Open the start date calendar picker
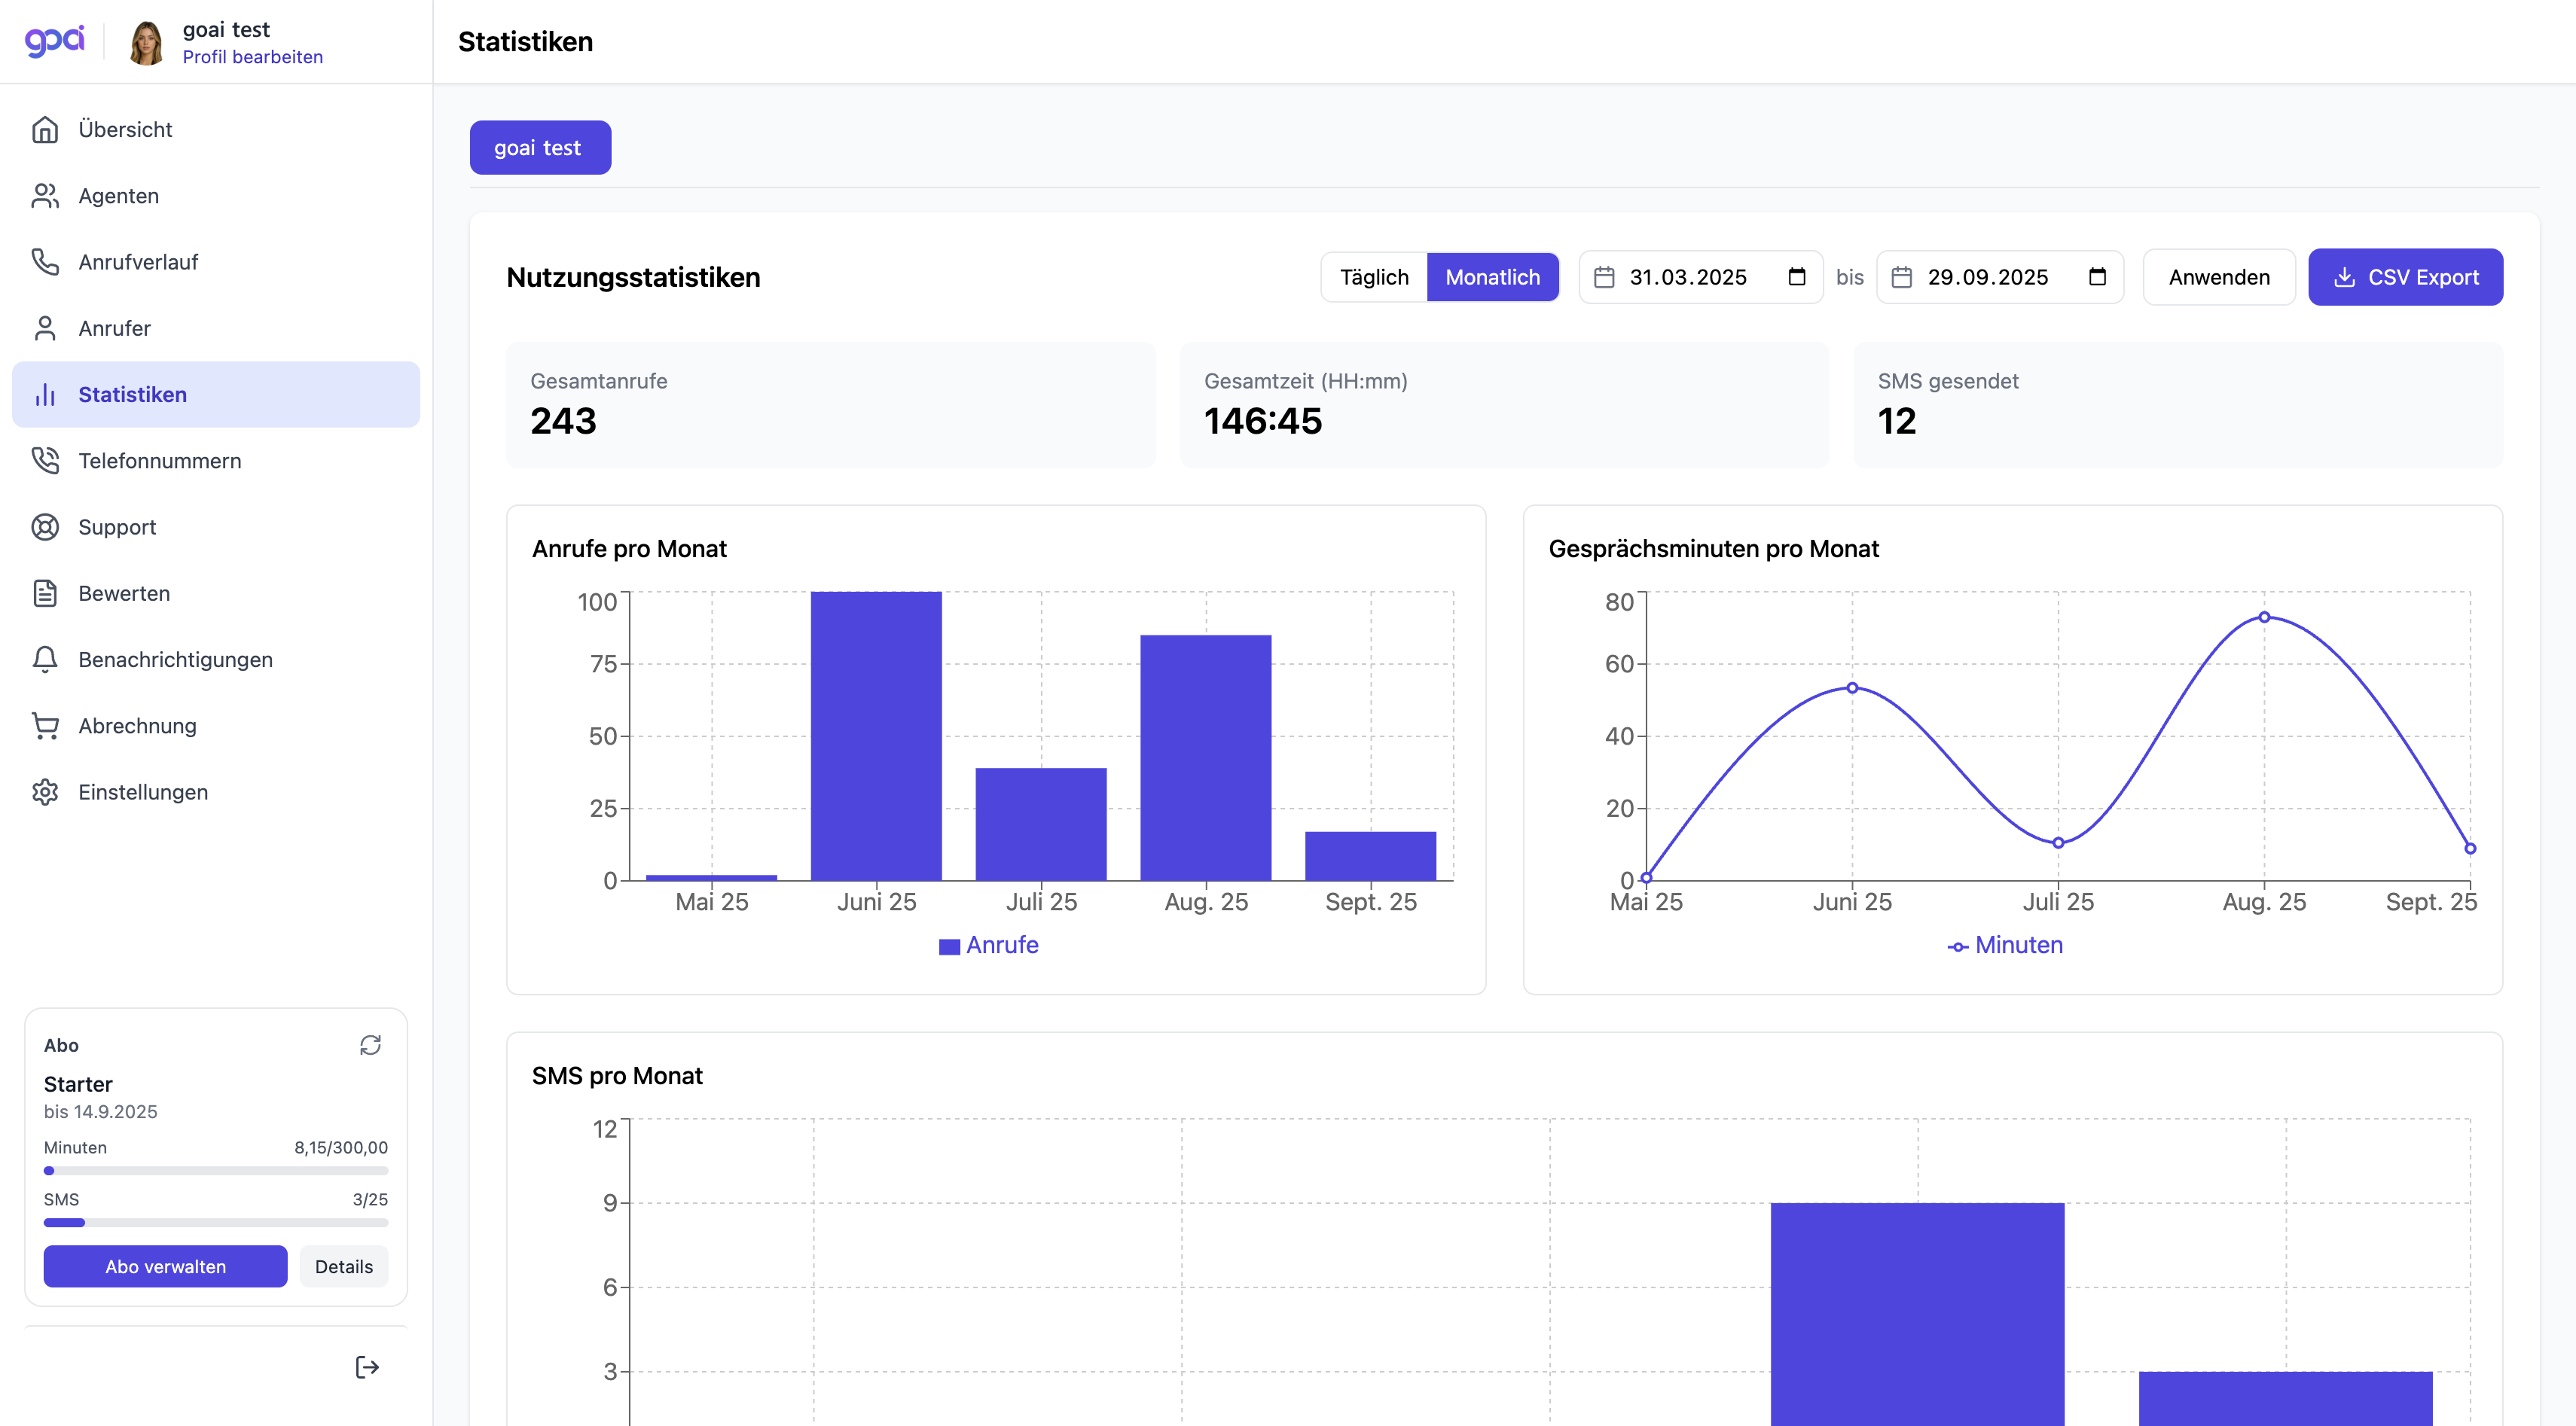Image resolution: width=2576 pixels, height=1426 pixels. (x=1796, y=277)
